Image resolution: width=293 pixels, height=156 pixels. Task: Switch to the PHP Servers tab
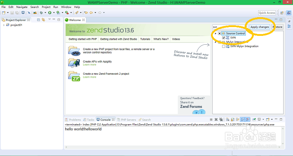(126, 120)
